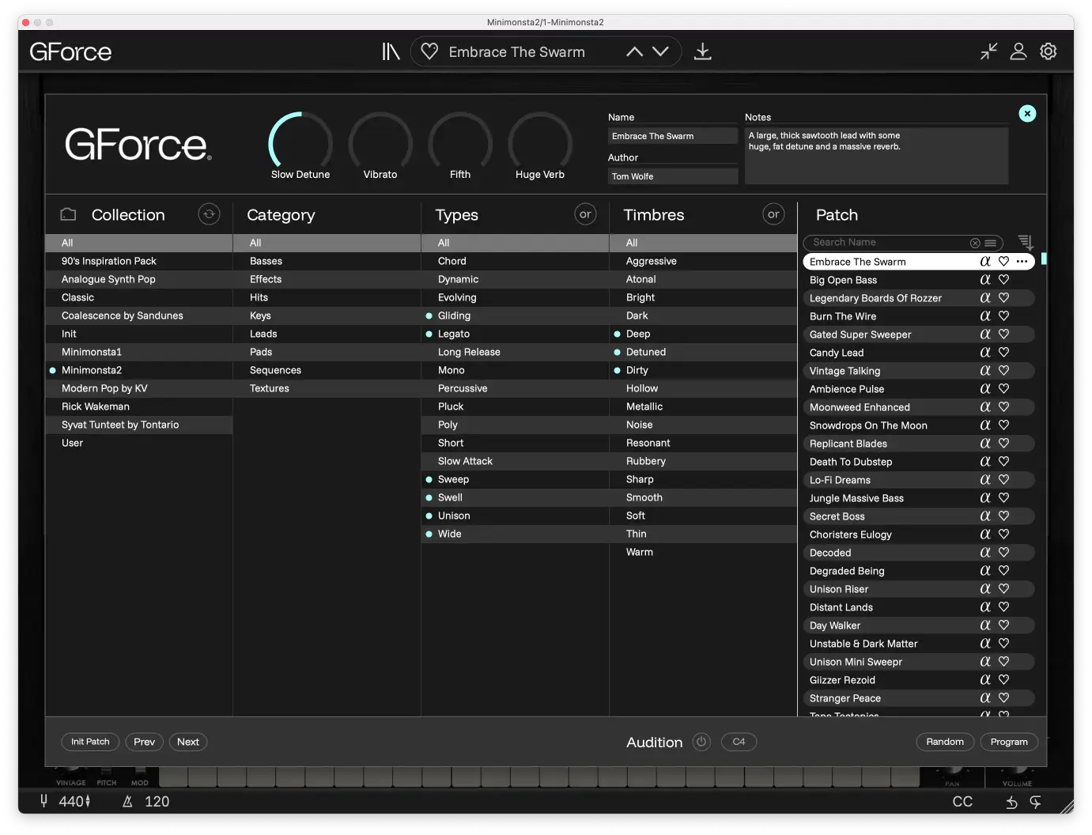Click the Author field Tom Wolfe
The height and width of the screenshot is (835, 1092).
coord(672,176)
